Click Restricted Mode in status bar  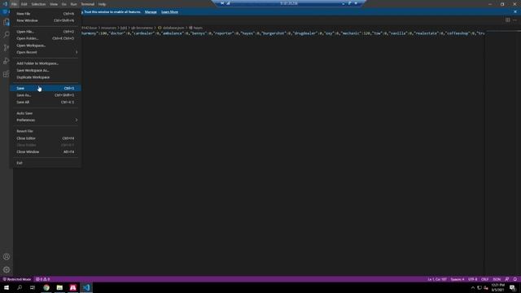click(x=17, y=279)
